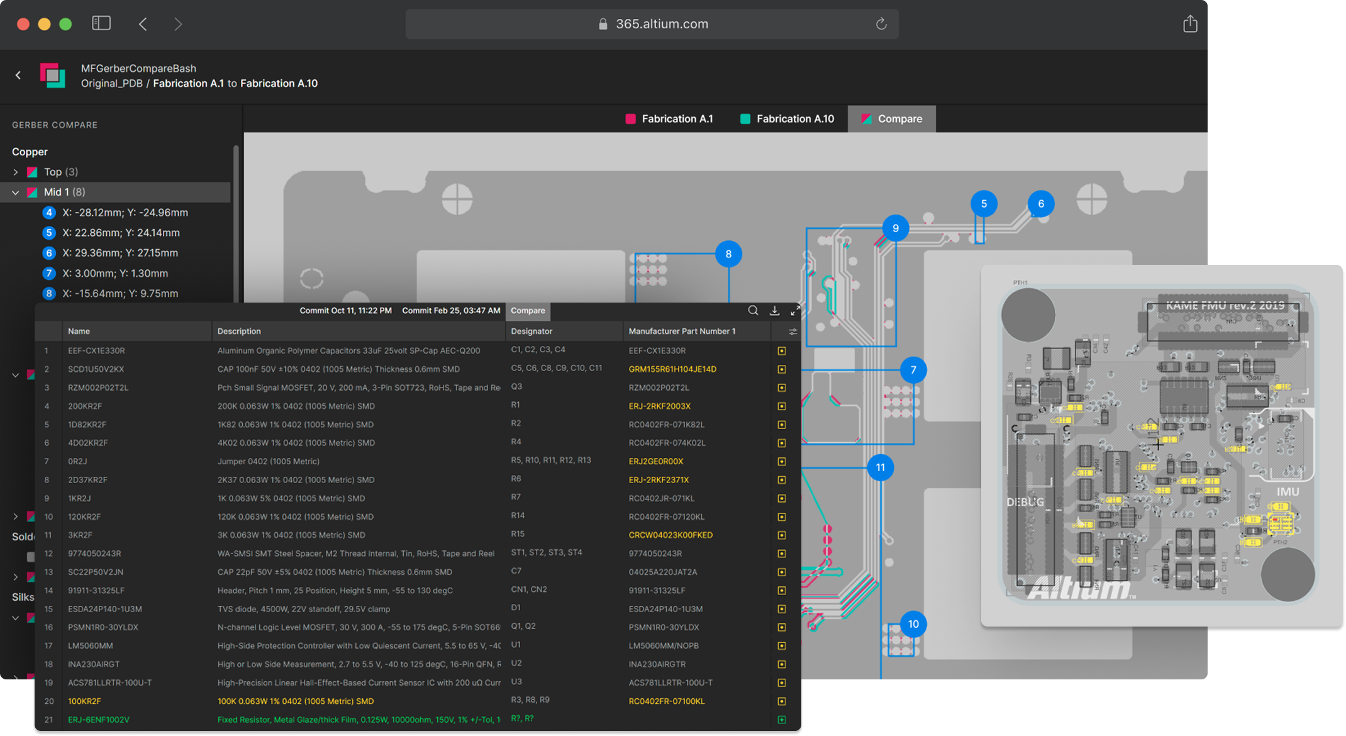Click the Safari share icon
The image size is (1346, 736).
pos(1189,24)
